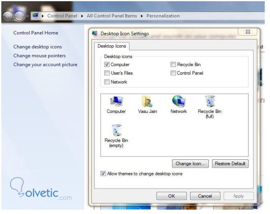Click the Back navigation arrow button
The height and width of the screenshot is (214, 270).
[x=7, y=16]
